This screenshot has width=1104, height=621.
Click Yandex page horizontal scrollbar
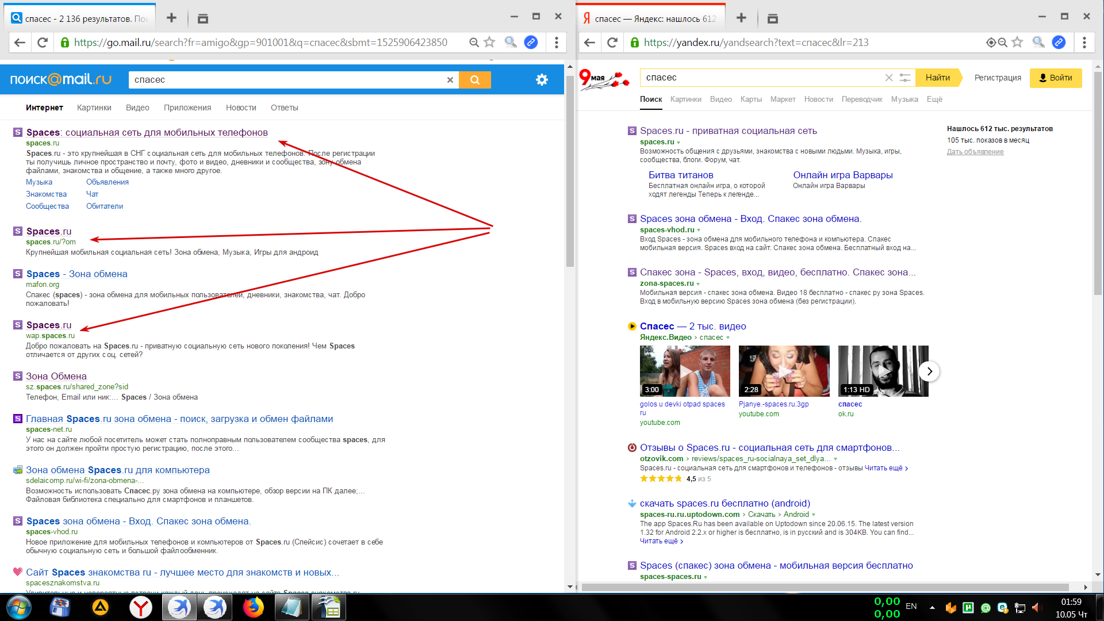(x=826, y=587)
